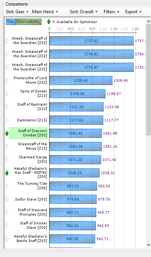Viewport: 151px width, 257px height.
Task: Click the Dps legend swatch
Action: 11,22
